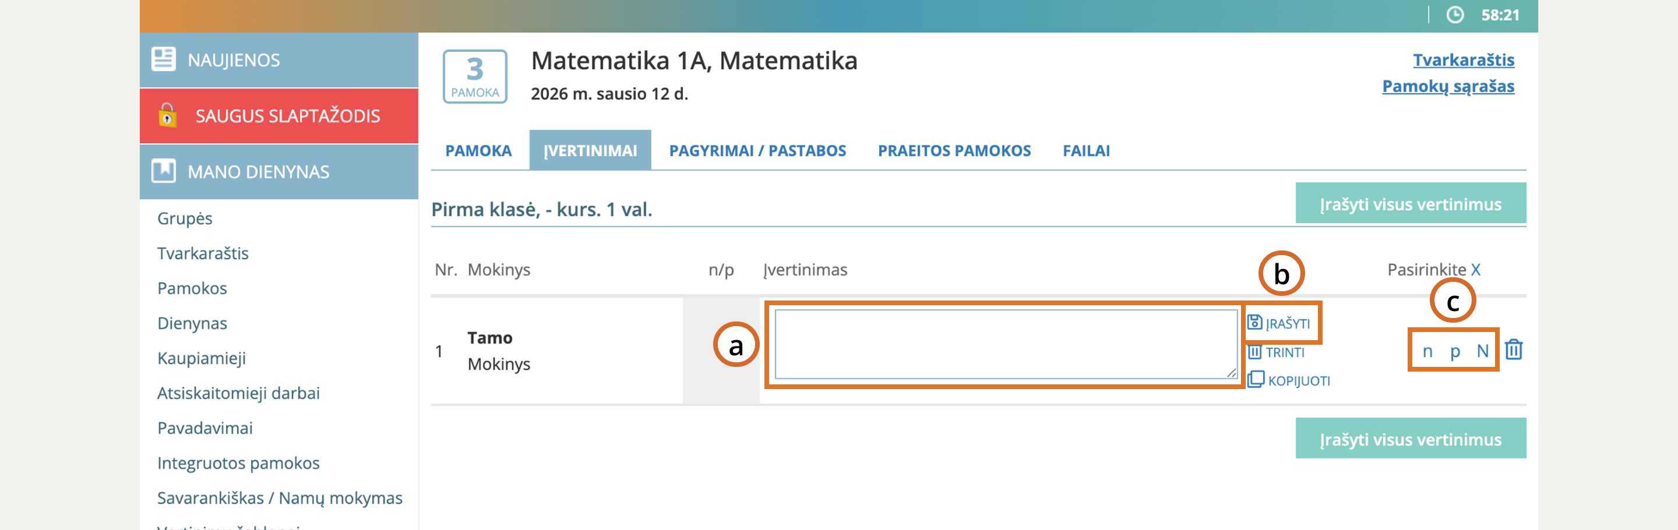Click the TRINTI delete icon
This screenshot has width=1678, height=530.
point(1254,352)
